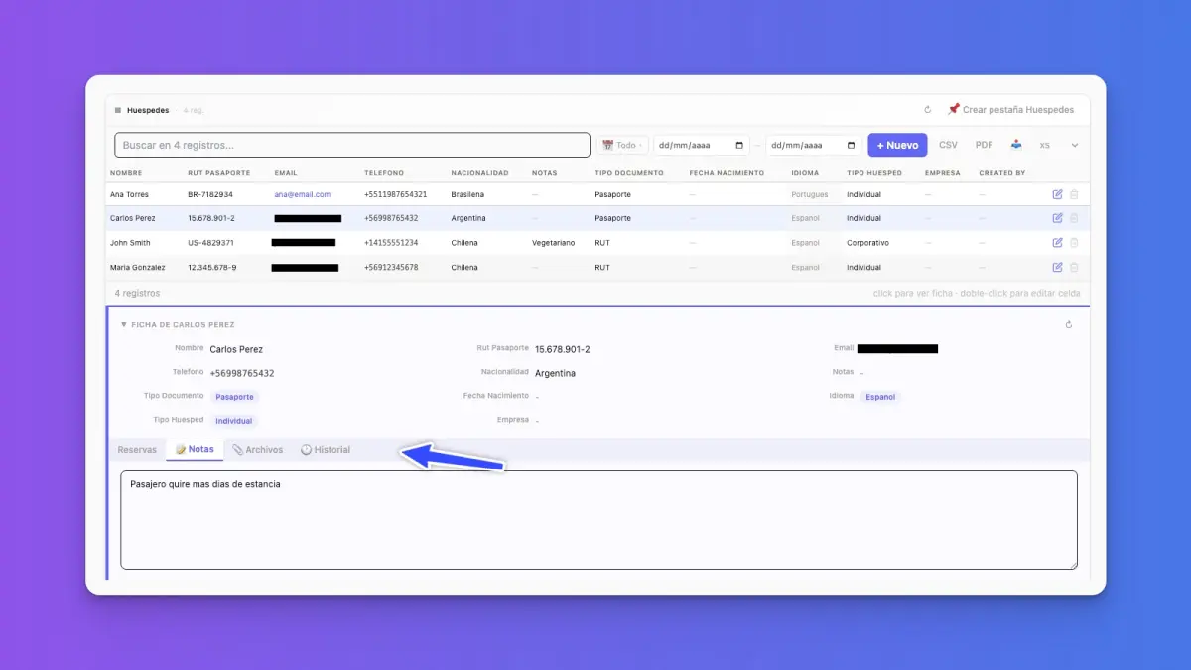Click the import tray icon next to PDF

(x=1016, y=145)
